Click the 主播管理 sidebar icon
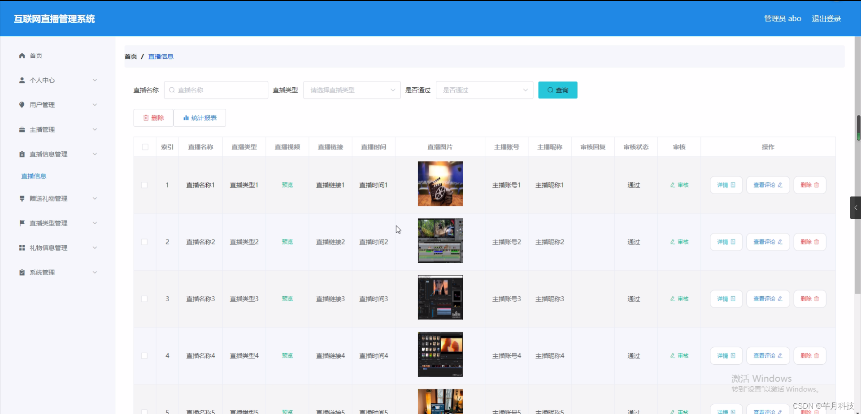Viewport: 861px width, 414px height. (x=22, y=129)
